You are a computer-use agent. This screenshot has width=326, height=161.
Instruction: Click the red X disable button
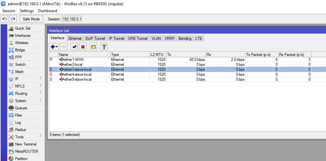[83, 47]
